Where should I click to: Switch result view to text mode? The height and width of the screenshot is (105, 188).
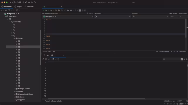pyautogui.click(x=184, y=59)
